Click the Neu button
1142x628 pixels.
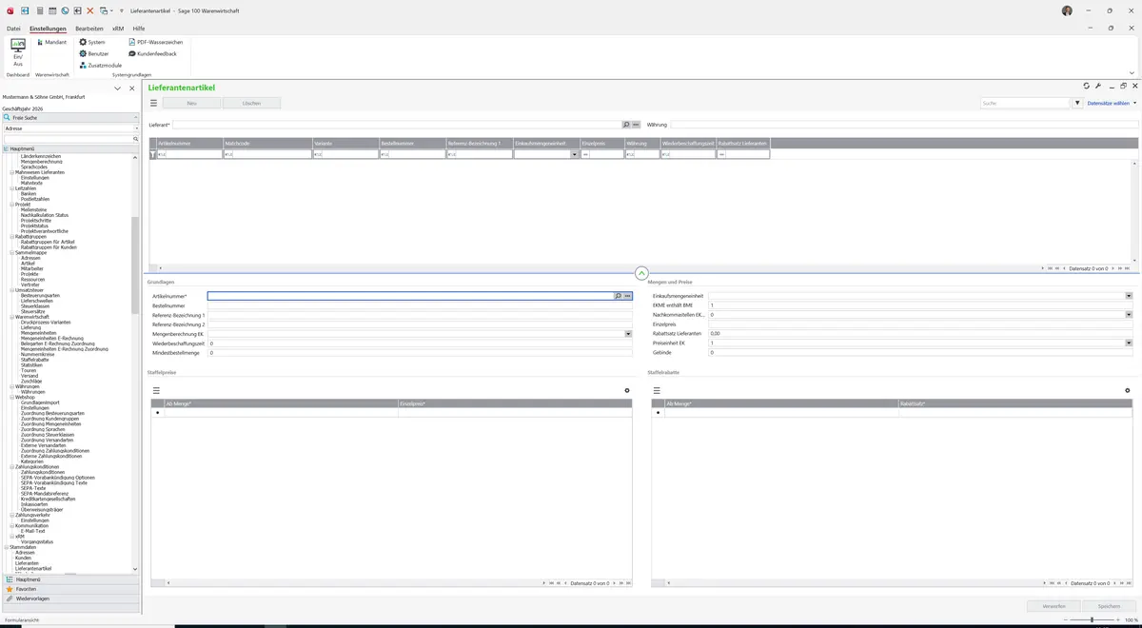pos(191,103)
